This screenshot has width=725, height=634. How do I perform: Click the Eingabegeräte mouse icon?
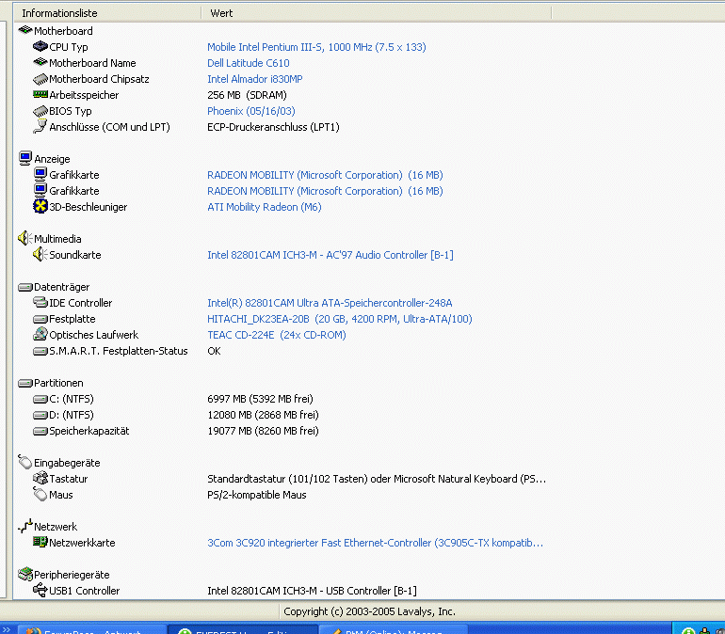[25, 462]
